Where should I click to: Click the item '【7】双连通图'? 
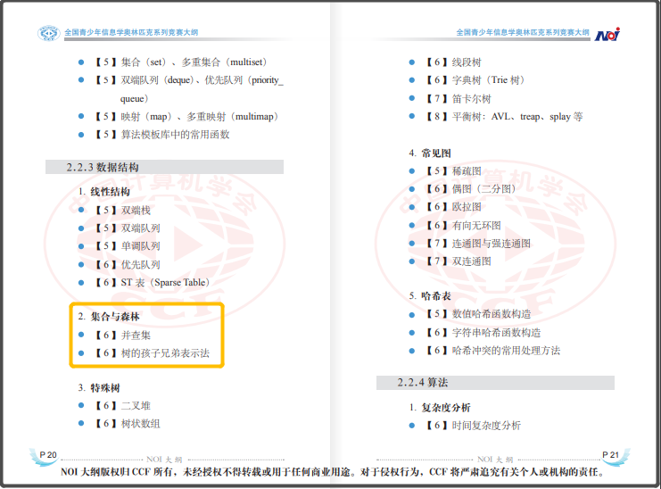tap(459, 261)
